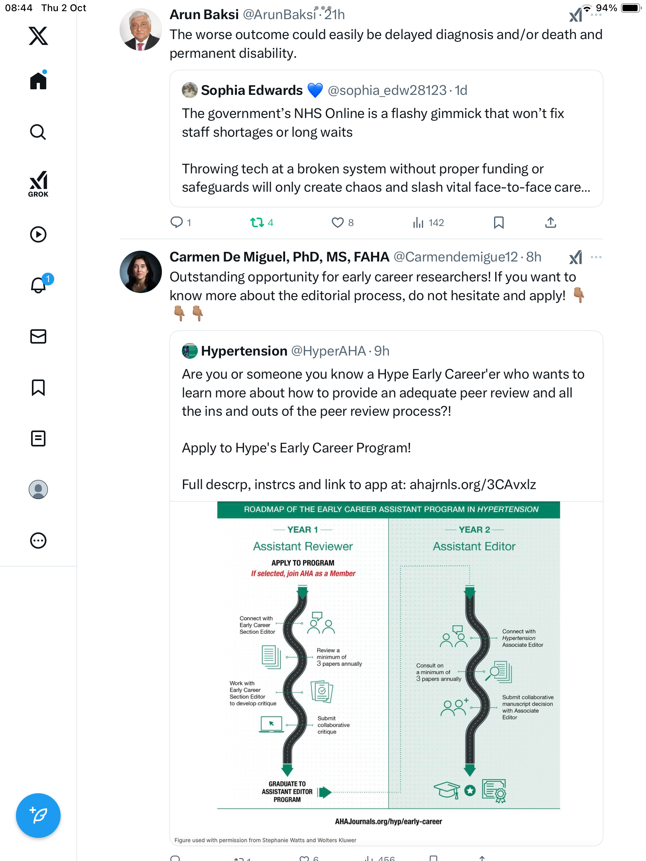Screen dimensions: 646x861
Task: Open the Grok sidebar item
Action: pos(38,184)
